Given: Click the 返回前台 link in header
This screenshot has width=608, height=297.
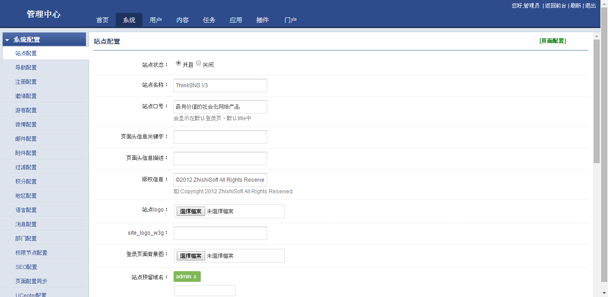Looking at the screenshot, I should 555,6.
